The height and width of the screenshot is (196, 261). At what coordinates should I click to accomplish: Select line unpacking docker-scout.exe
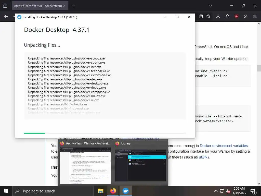tap(66, 58)
